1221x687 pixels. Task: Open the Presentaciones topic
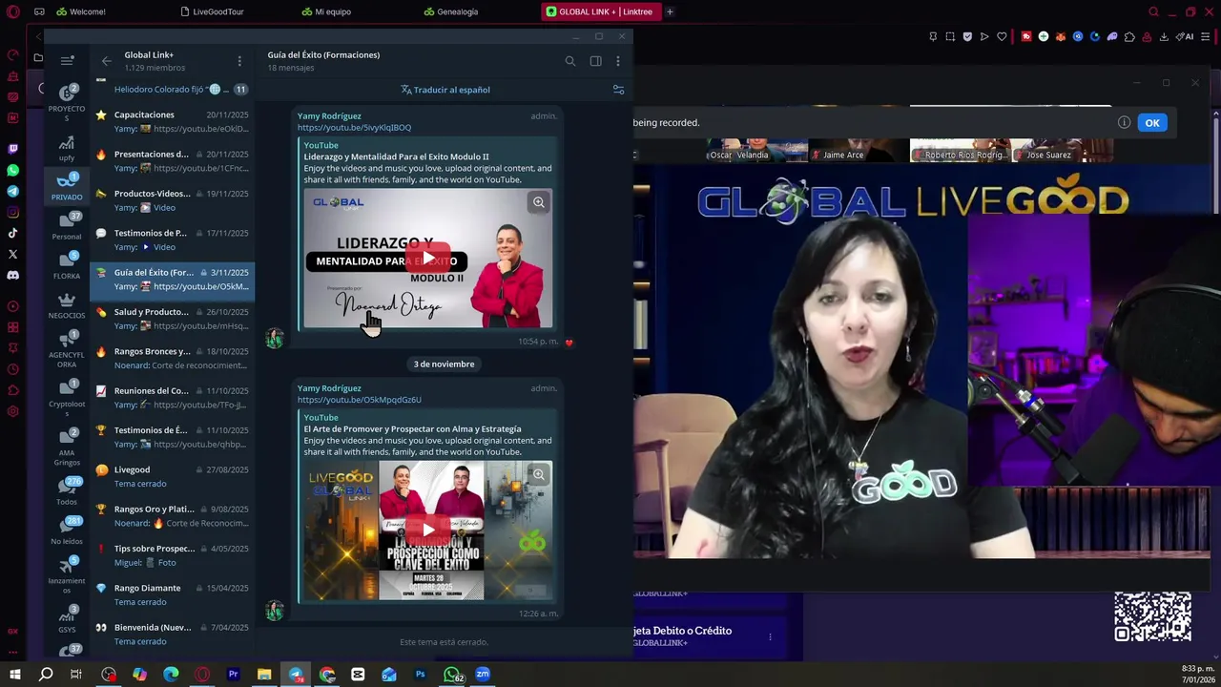click(173, 161)
